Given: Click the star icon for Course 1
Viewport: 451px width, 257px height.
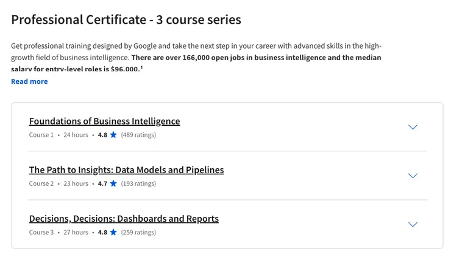Looking at the screenshot, I should pos(113,135).
